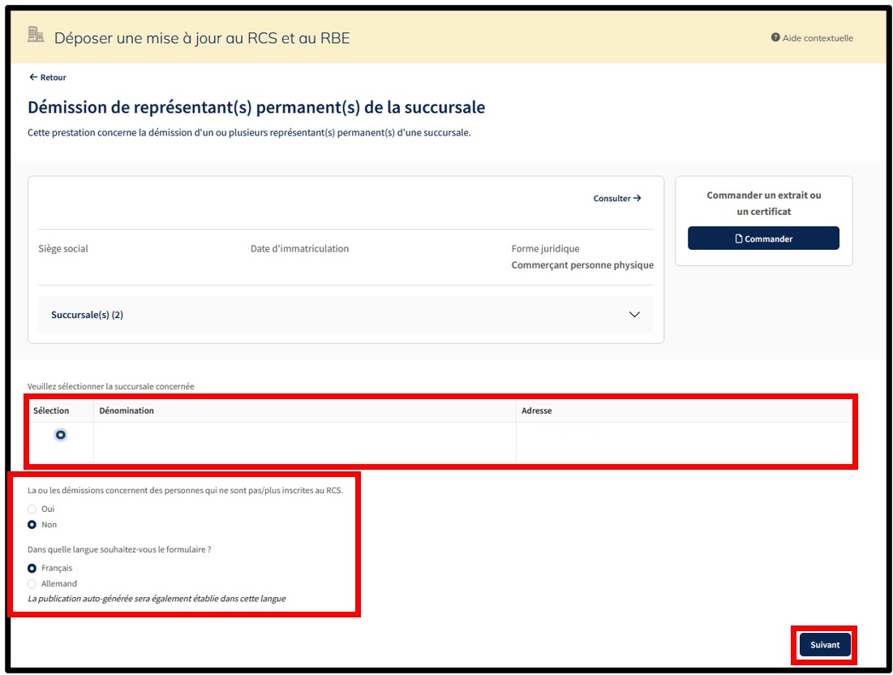The image size is (893, 675).
Task: Expand the Succursale(s) (2) section
Action: pyautogui.click(x=87, y=315)
